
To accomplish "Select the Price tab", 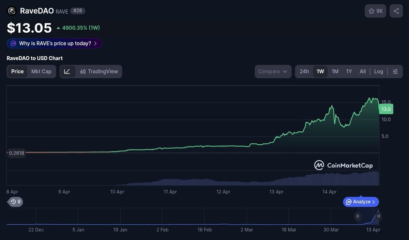I will point(17,71).
